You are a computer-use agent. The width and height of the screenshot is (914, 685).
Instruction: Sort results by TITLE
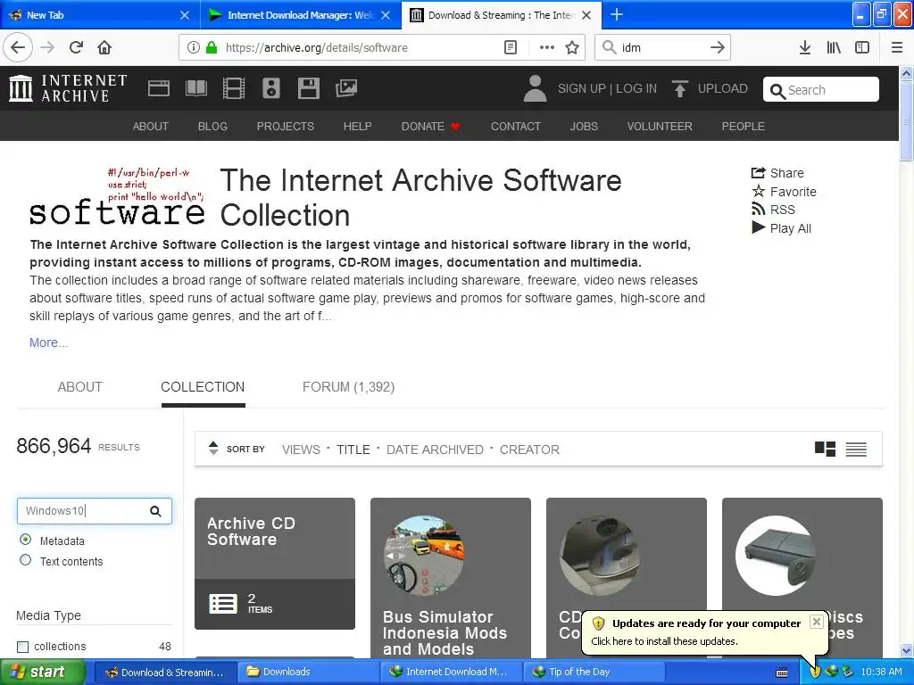point(353,450)
